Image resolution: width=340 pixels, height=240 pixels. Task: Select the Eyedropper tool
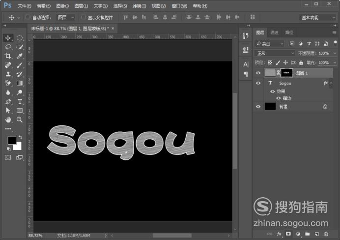point(20,56)
